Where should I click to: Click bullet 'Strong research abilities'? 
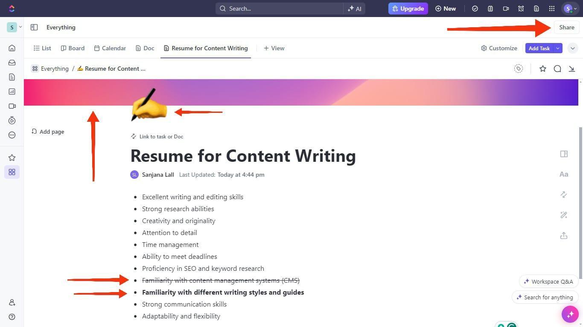pyautogui.click(x=178, y=209)
